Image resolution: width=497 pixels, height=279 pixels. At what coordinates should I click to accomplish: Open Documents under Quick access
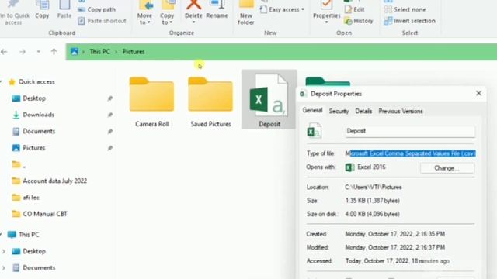pos(39,131)
